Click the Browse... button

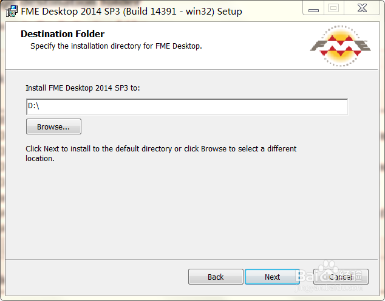coord(53,126)
